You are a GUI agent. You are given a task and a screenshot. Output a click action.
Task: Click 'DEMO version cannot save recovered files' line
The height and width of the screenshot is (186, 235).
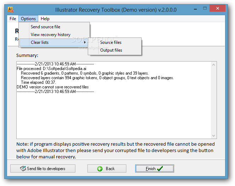coord(53,87)
